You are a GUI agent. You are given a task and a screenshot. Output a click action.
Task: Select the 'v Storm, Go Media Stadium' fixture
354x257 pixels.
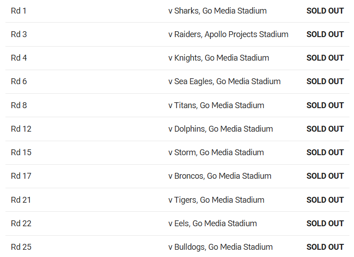(216, 152)
